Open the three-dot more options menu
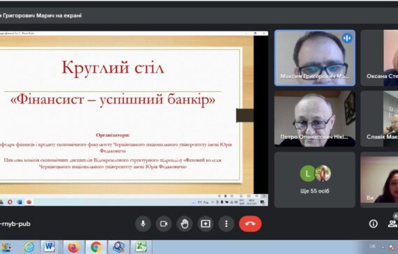The height and width of the screenshot is (254, 398). coord(226,223)
